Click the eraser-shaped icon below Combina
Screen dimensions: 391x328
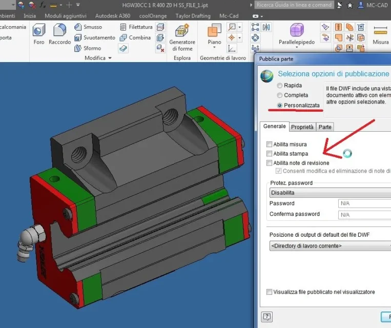[x=123, y=48]
